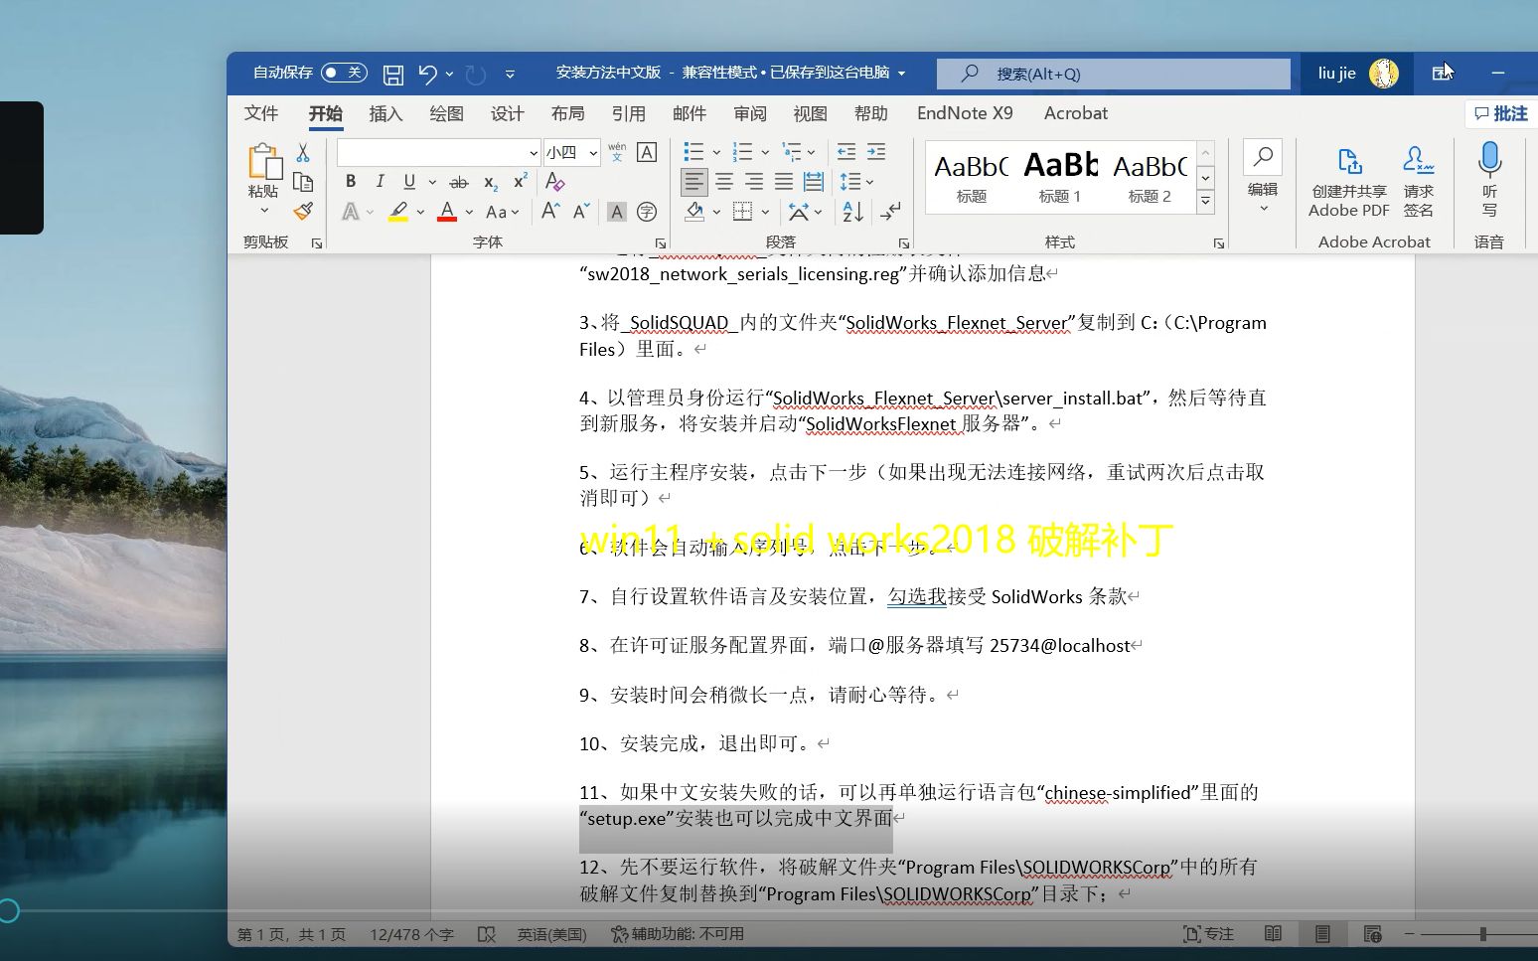Expand the styles gallery

pyautogui.click(x=1205, y=202)
